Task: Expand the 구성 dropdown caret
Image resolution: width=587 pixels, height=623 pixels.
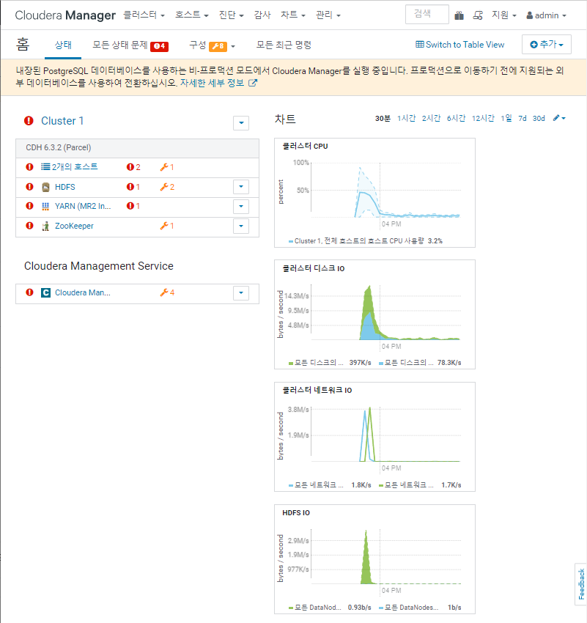Action: point(233,46)
